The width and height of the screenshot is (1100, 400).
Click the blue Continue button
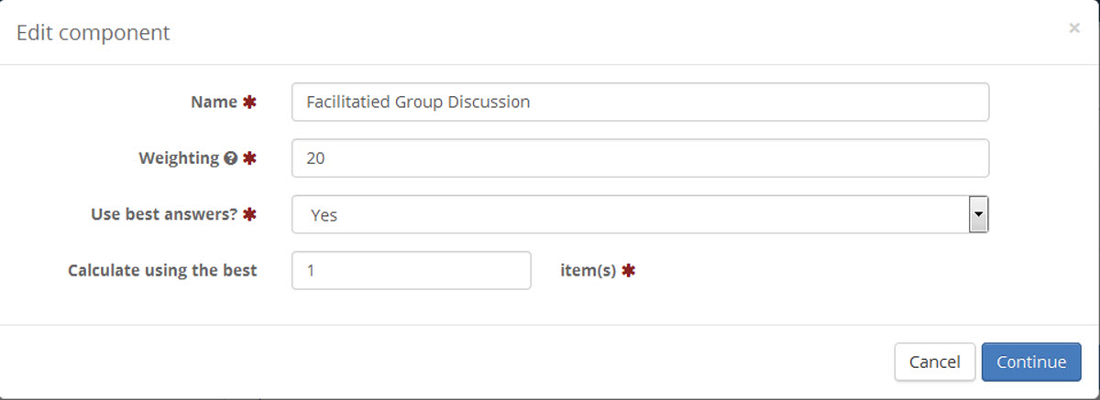click(1031, 362)
